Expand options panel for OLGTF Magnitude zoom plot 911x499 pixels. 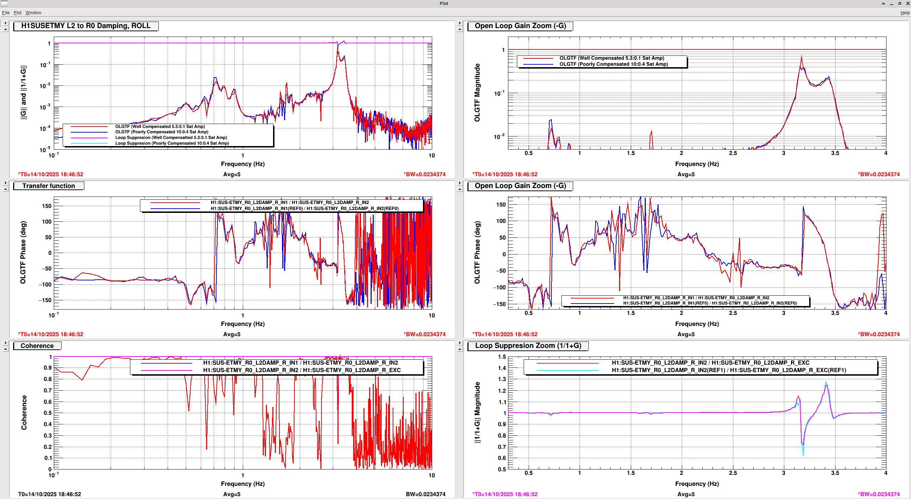click(460, 23)
